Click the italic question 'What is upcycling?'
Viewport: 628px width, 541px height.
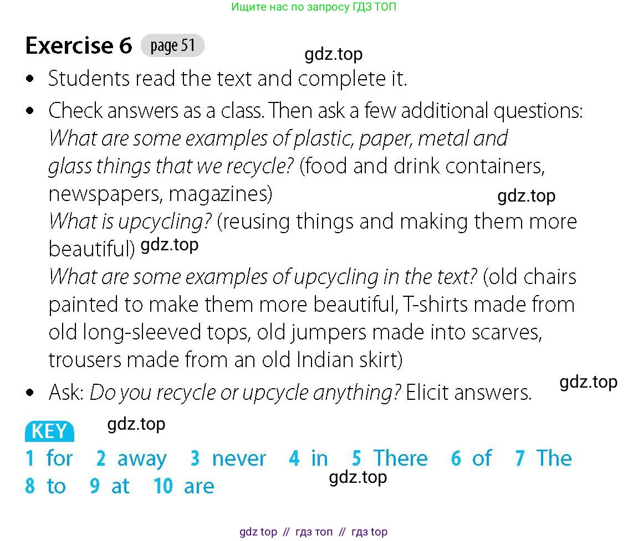[x=130, y=221]
